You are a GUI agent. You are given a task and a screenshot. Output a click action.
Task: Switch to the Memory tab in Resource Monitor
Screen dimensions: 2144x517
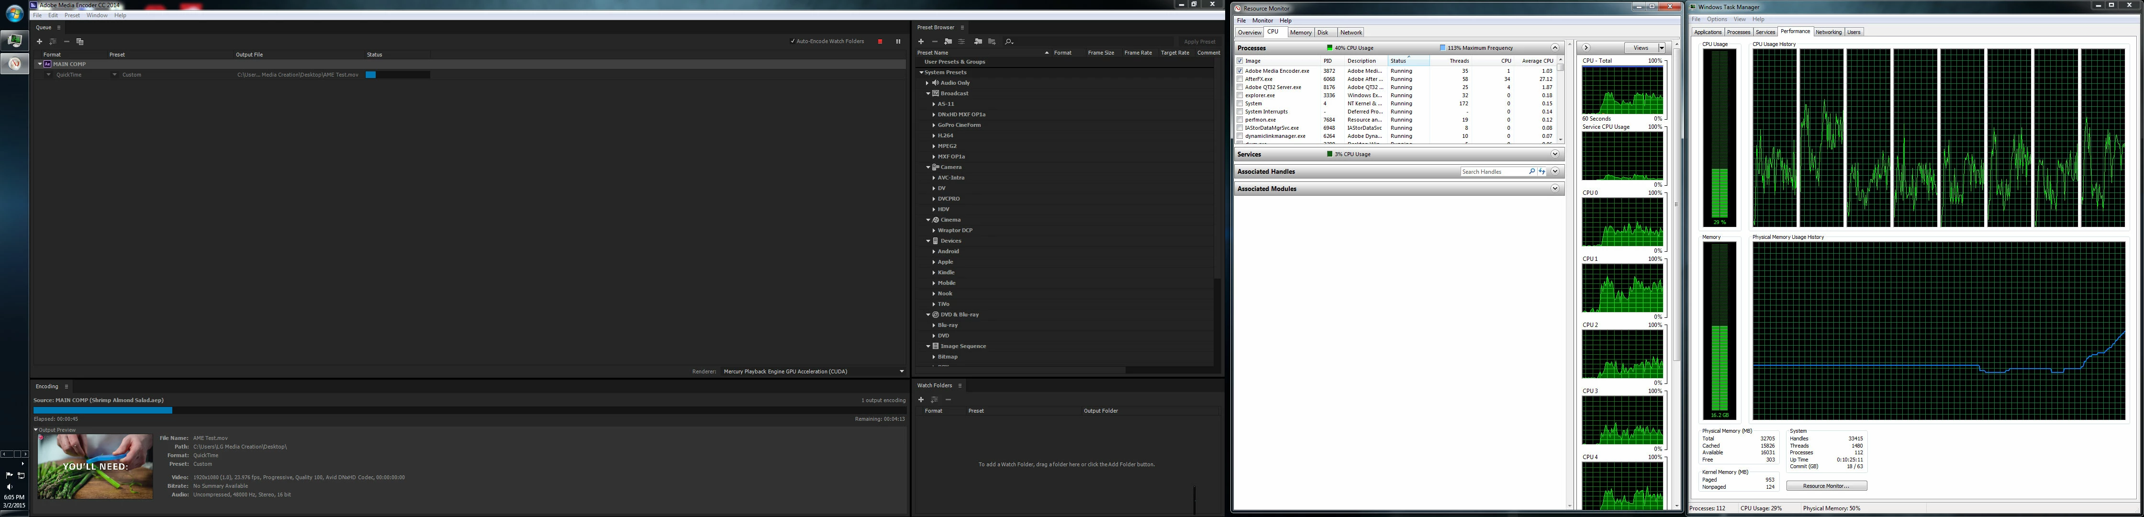coord(1300,33)
